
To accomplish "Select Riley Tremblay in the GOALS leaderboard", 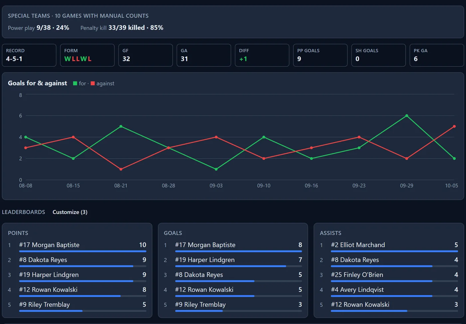I will click(233, 306).
